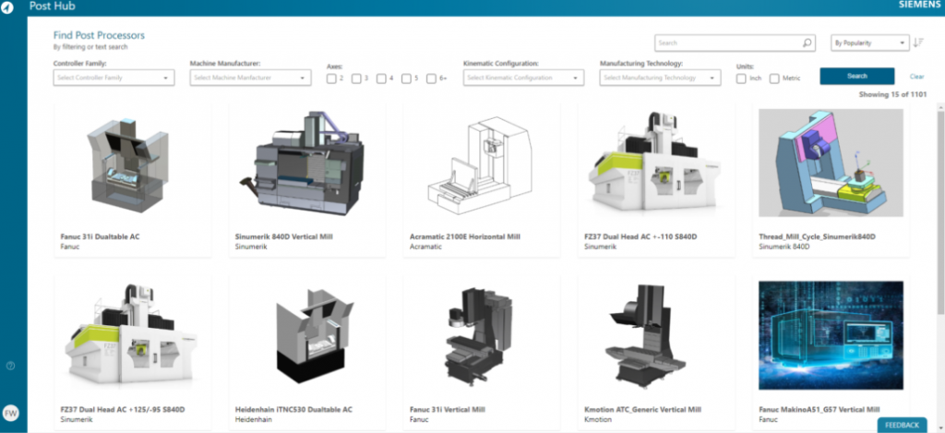The height and width of the screenshot is (433, 945).
Task: Tick the Inch units checkbox
Action: [741, 78]
